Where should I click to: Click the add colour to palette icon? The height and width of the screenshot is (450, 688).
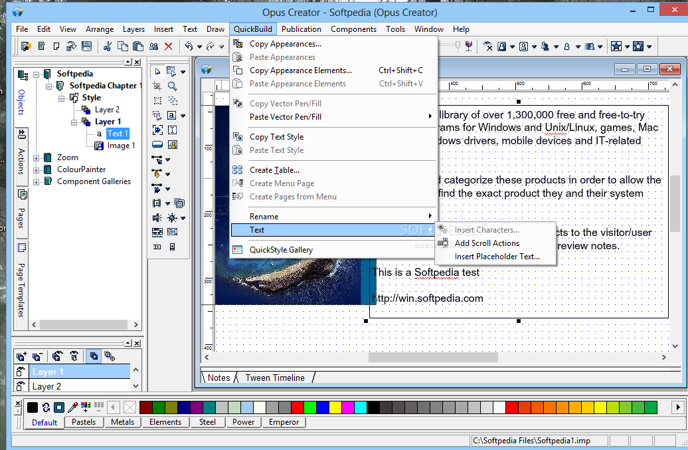coord(86,407)
